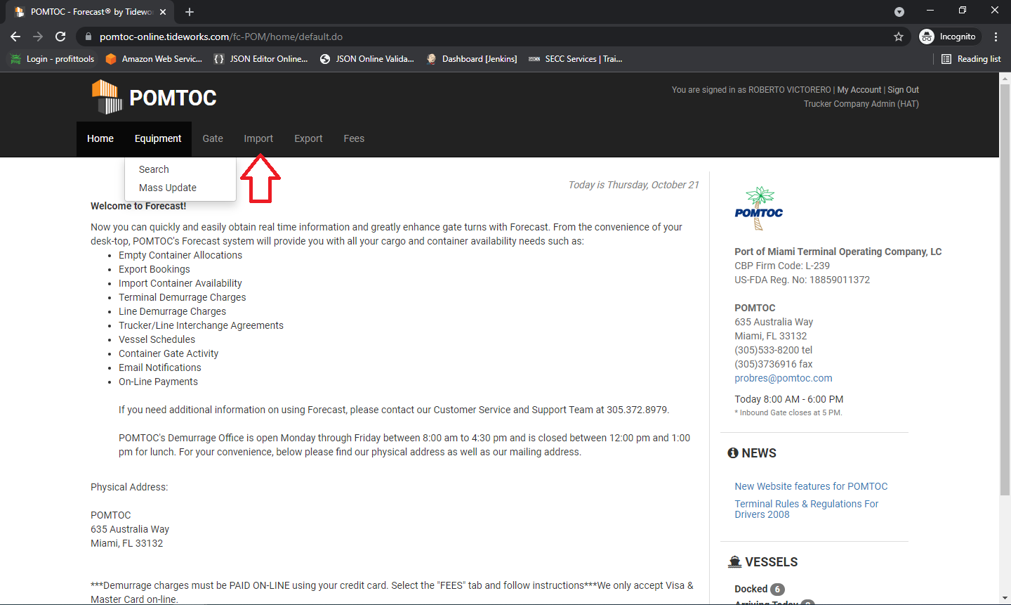The height and width of the screenshot is (605, 1011).
Task: Click 'Container Gate Activity' list item
Action: point(168,353)
